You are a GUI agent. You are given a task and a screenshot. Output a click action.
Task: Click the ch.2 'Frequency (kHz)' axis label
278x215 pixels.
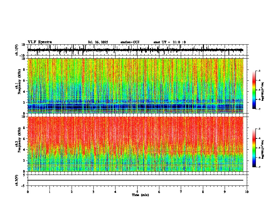pos(20,140)
